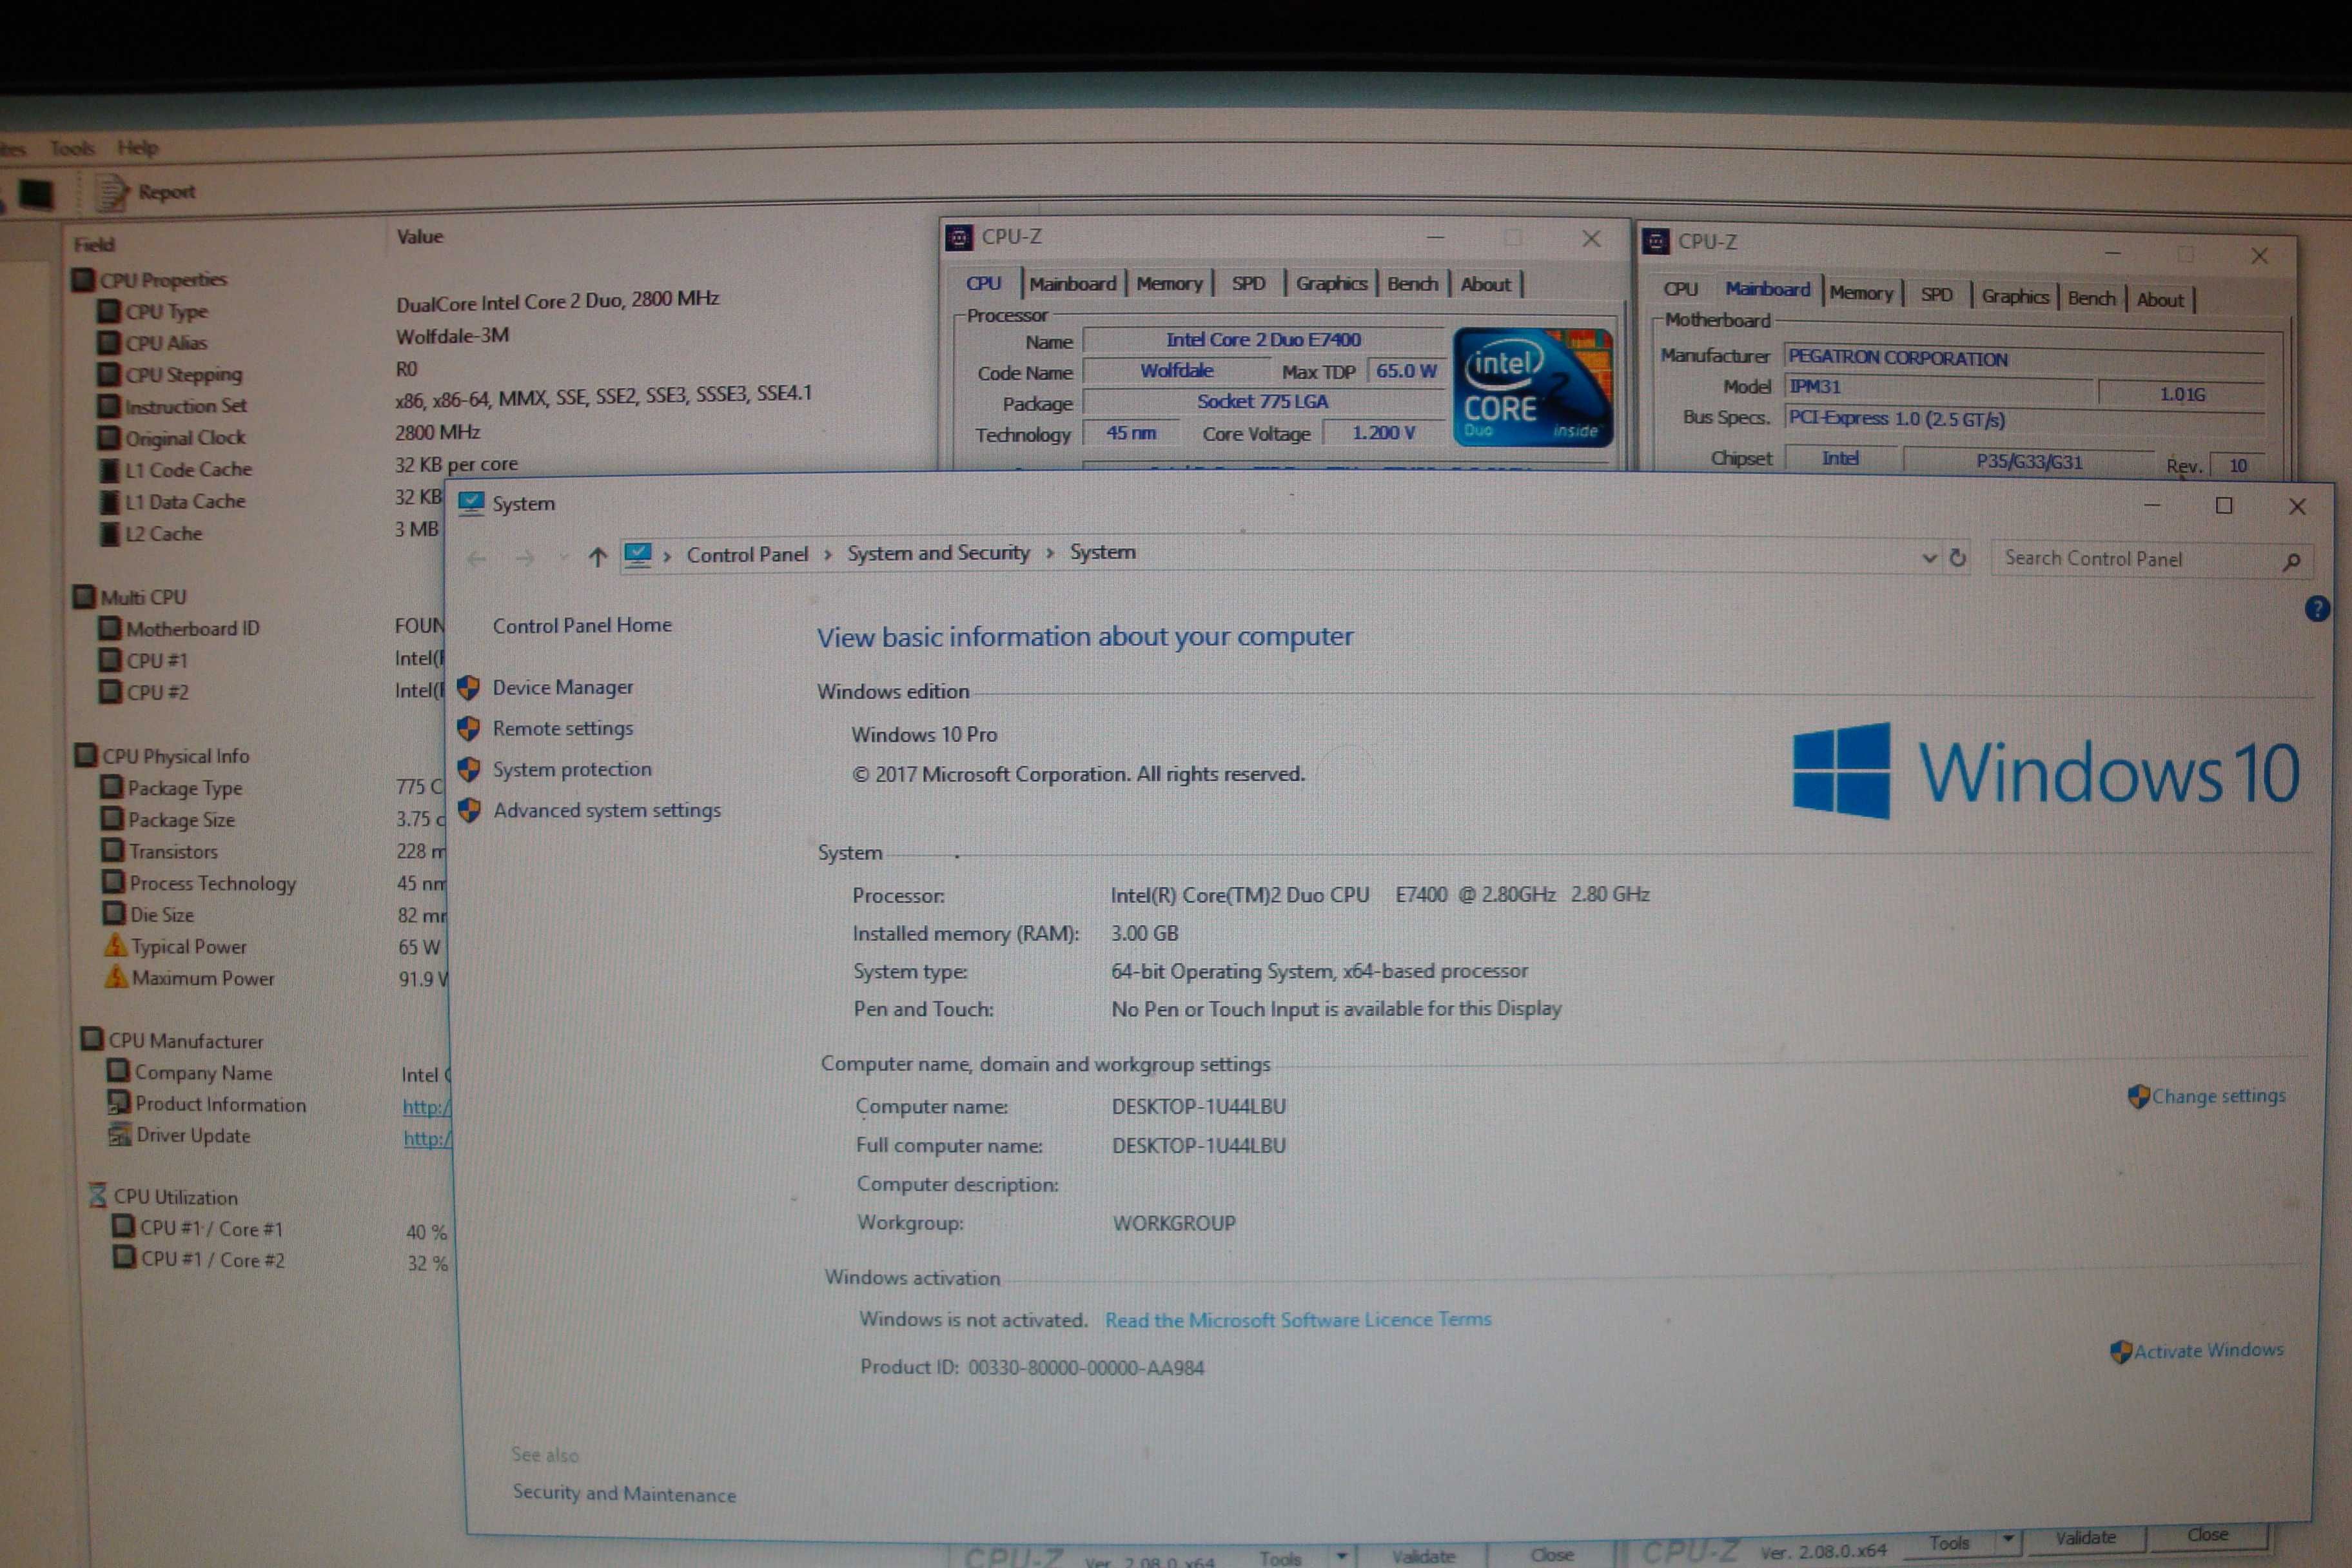Read the Microsoft Software Licence Terms
This screenshot has height=1568, width=2352.
pos(1297,1320)
